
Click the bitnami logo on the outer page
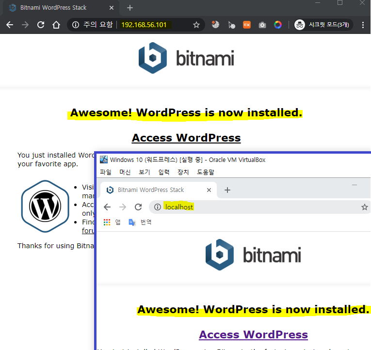coord(186,58)
